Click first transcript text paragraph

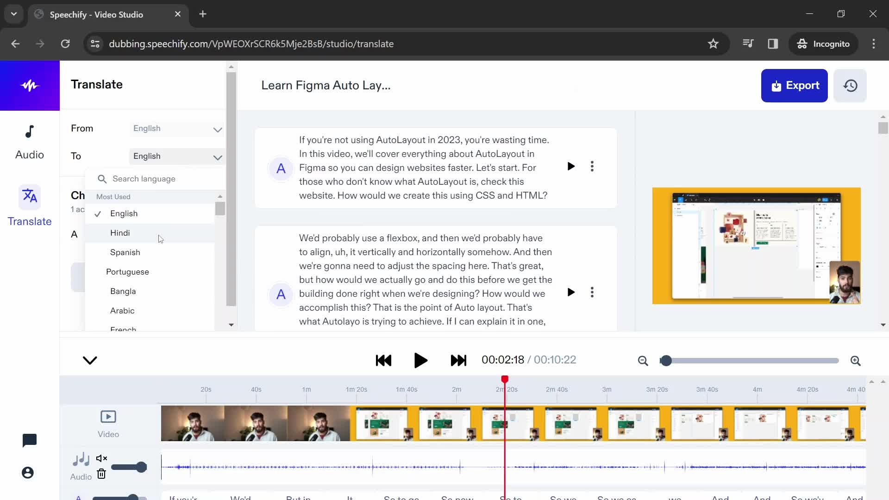point(424,168)
